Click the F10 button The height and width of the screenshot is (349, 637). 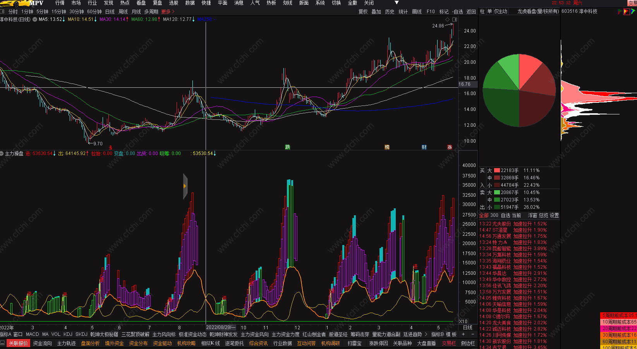[431, 12]
